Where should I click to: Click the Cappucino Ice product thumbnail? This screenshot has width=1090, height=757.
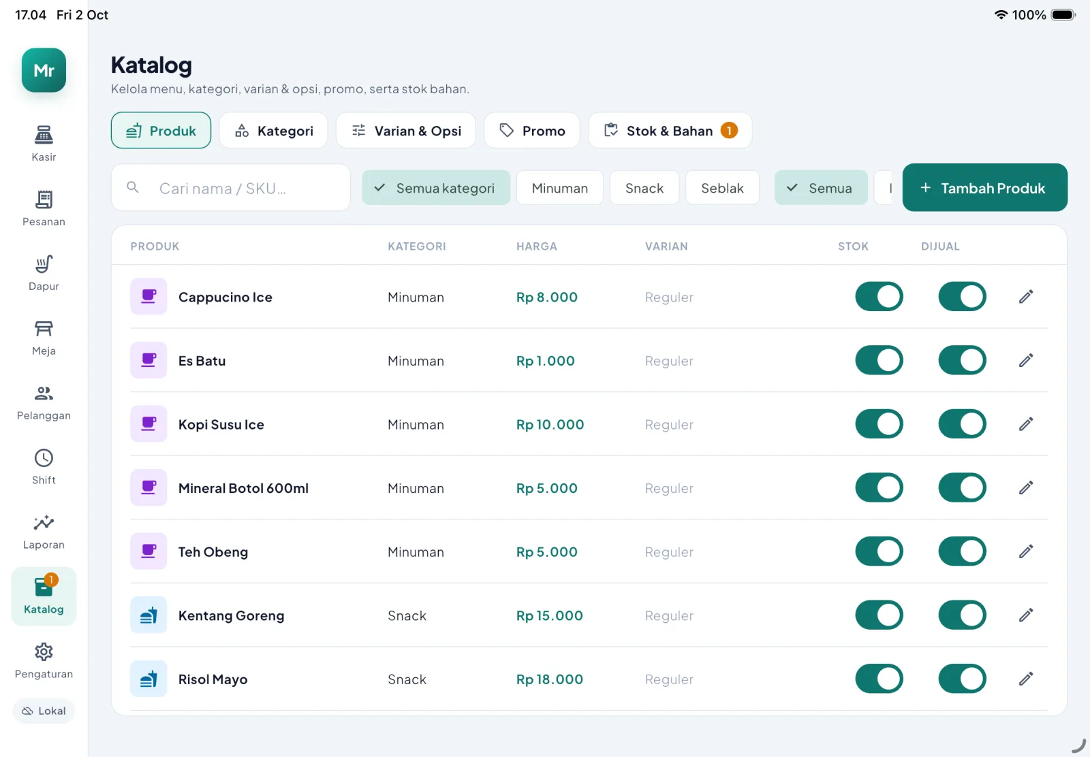[x=149, y=297]
